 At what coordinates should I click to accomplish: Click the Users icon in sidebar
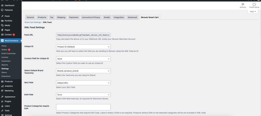(2, 106)
